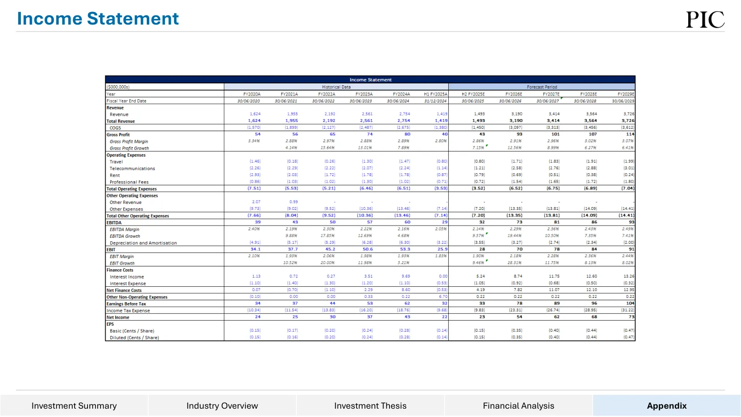Open the Investment Summary tab

[74, 405]
